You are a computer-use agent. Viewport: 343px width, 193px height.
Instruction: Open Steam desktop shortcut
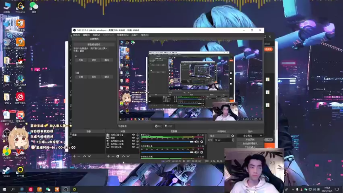[x=6, y=172]
